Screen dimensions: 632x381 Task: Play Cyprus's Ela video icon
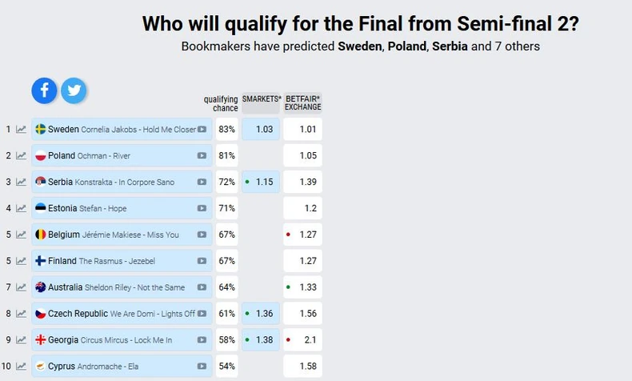(x=202, y=367)
